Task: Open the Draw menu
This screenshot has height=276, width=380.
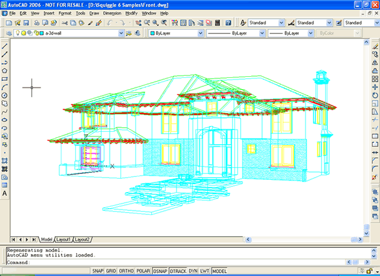Action: pos(94,13)
